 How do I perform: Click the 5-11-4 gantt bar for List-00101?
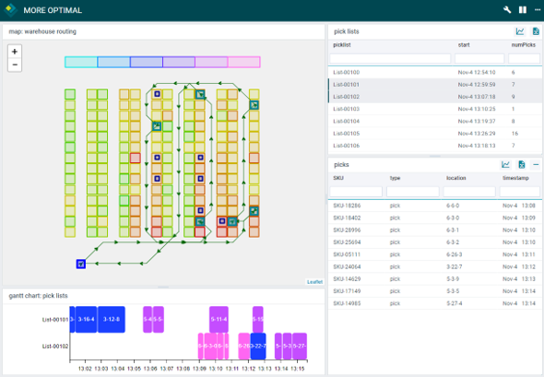click(x=219, y=320)
